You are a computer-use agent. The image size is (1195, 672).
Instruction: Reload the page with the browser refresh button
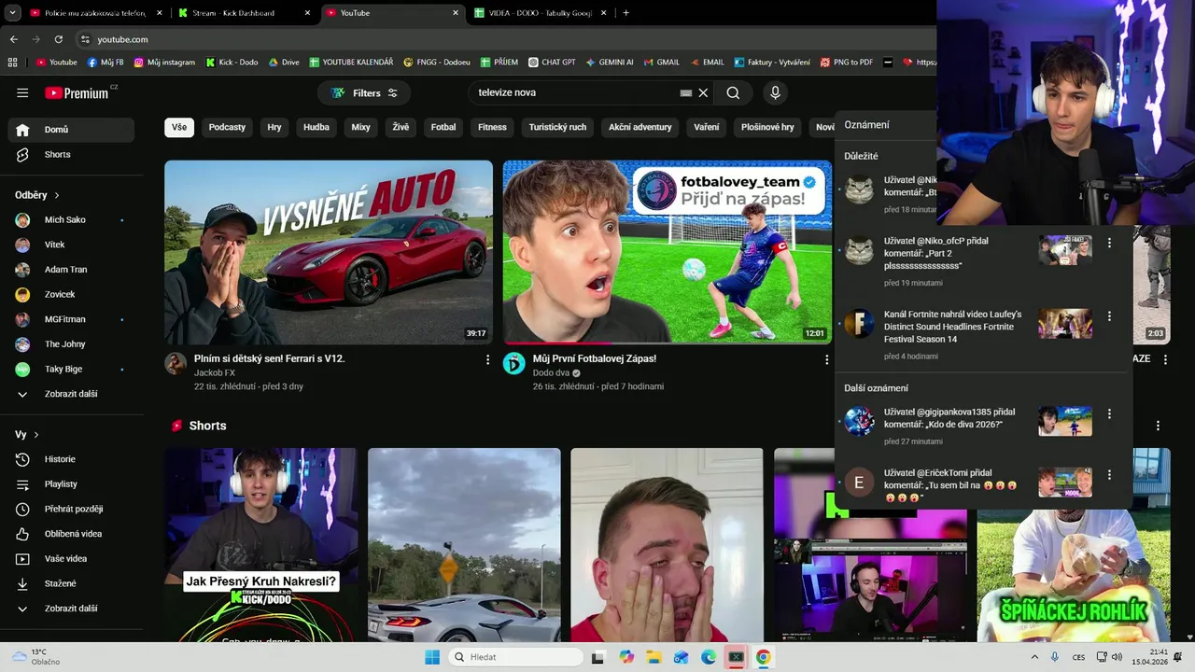(59, 39)
